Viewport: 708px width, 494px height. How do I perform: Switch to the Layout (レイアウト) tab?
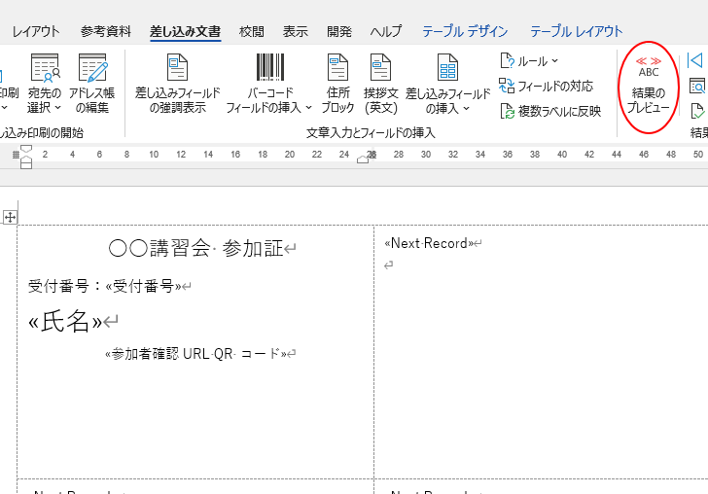(x=35, y=31)
